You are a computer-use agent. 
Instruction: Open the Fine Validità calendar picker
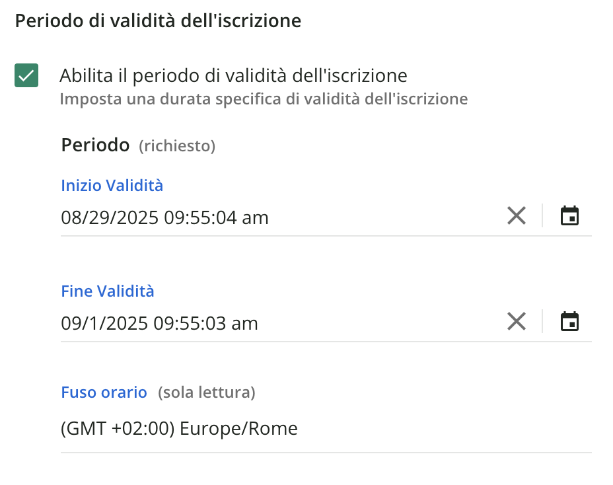[x=569, y=321]
